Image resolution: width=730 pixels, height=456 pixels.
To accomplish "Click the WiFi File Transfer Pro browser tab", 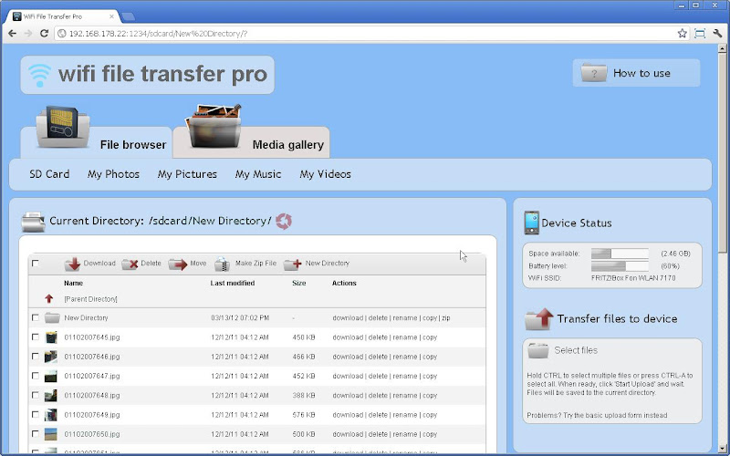I will point(64,16).
